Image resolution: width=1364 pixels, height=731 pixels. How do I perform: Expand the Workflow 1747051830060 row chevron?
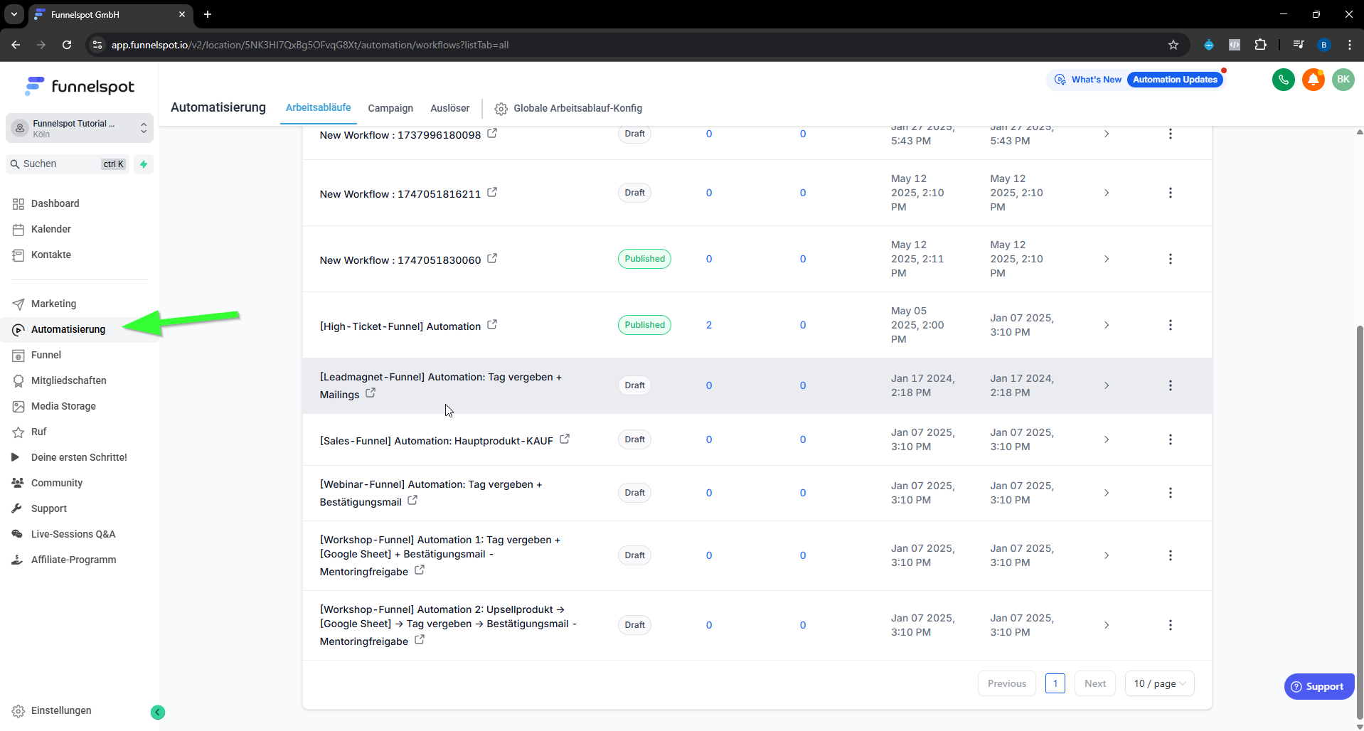tap(1107, 259)
